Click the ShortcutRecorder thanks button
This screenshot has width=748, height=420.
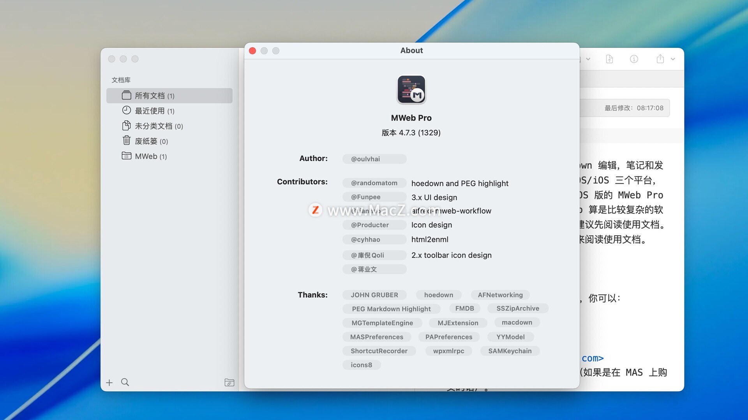pos(379,351)
